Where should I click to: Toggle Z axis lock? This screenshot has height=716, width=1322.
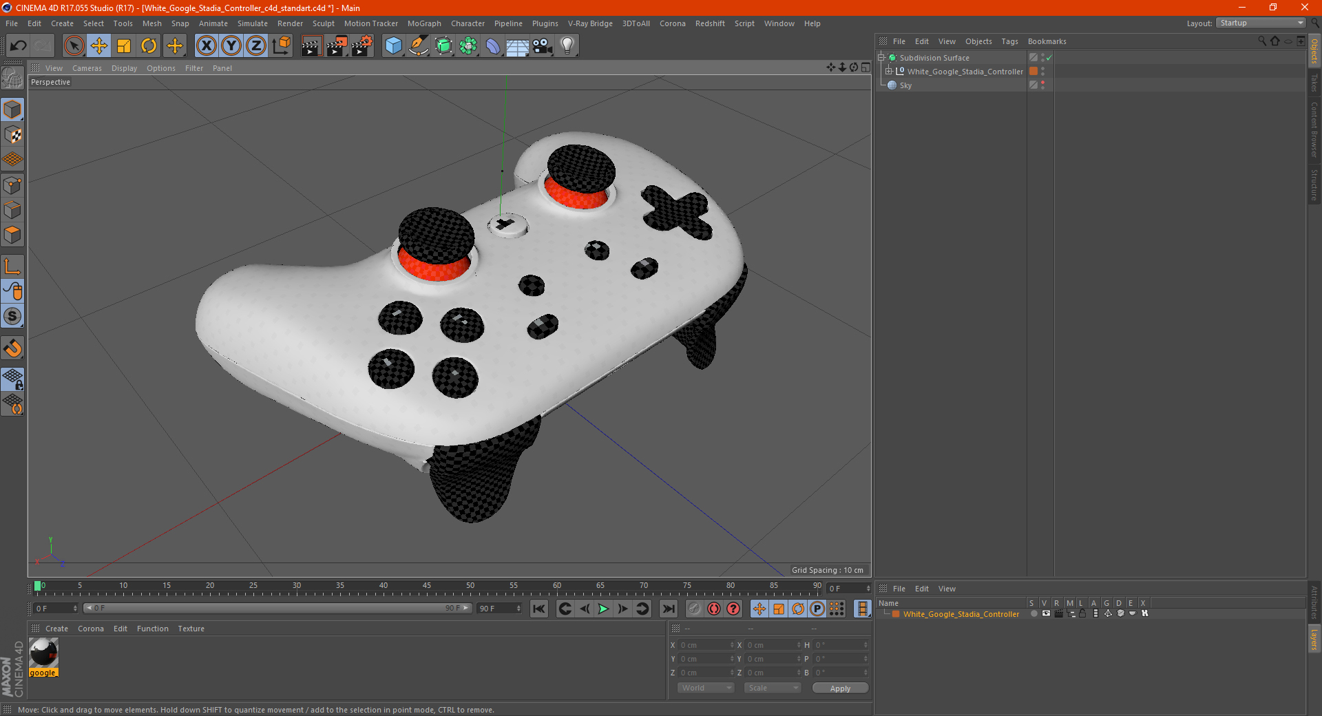256,46
